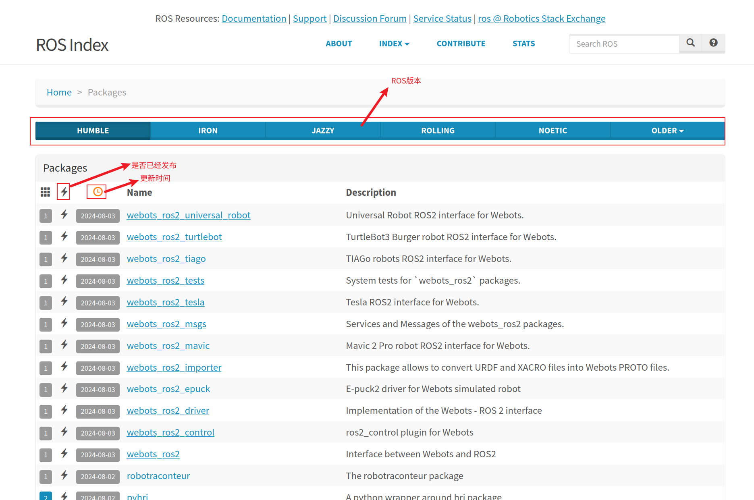Click lightning icon in webots_ros2_importer row
The width and height of the screenshot is (754, 500).
64,367
